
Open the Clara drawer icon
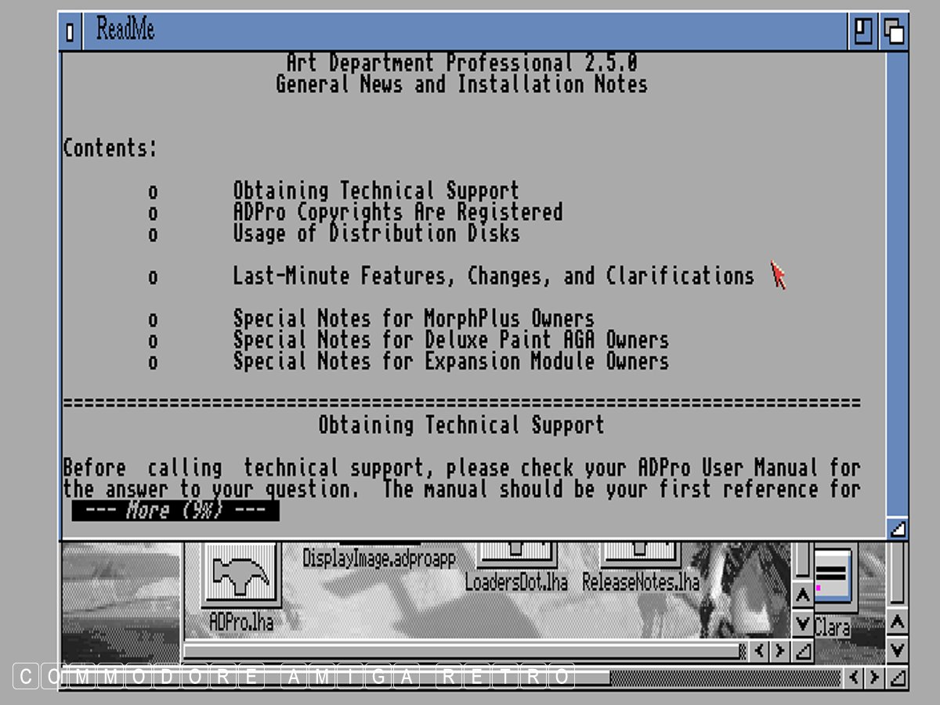[x=832, y=580]
